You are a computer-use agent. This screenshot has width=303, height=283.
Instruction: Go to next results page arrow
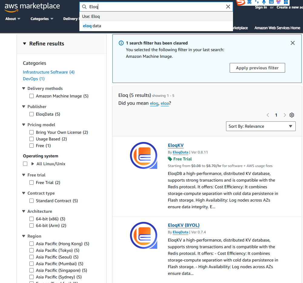(285, 115)
